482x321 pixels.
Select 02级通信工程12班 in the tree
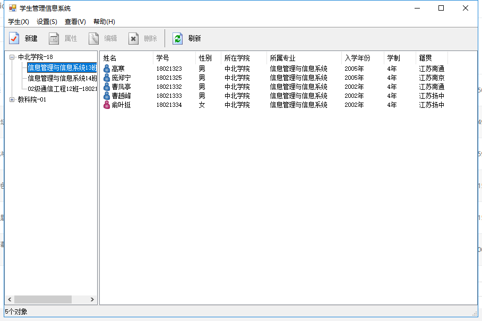click(62, 89)
